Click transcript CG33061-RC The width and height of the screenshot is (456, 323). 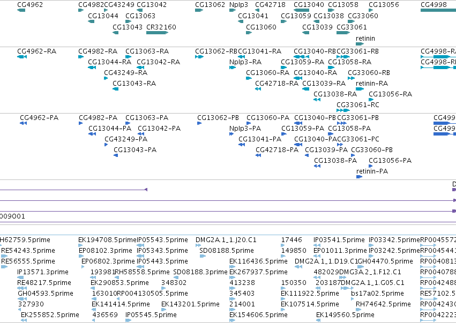[358, 104]
